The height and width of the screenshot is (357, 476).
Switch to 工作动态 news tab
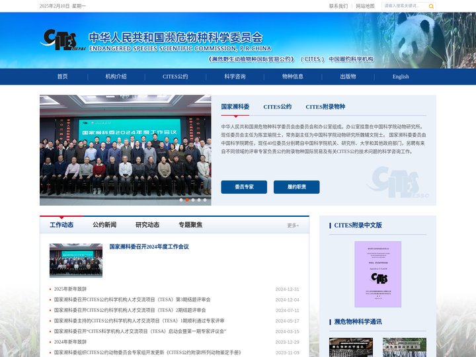[x=61, y=225]
